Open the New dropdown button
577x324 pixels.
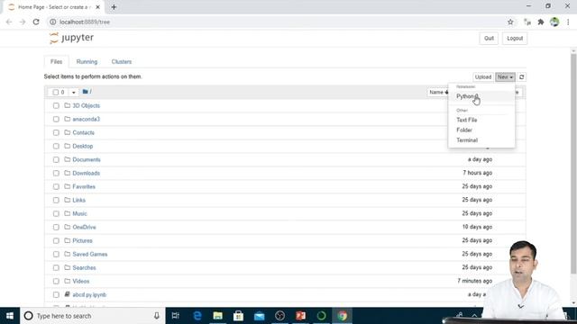coord(505,77)
